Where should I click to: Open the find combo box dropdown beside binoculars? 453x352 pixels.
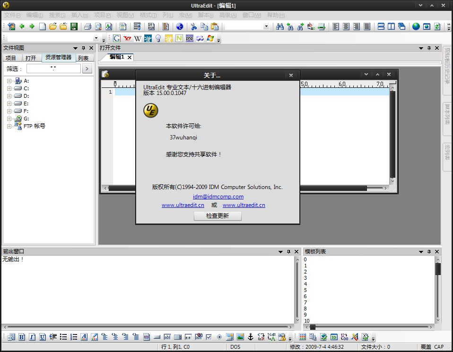click(266, 26)
